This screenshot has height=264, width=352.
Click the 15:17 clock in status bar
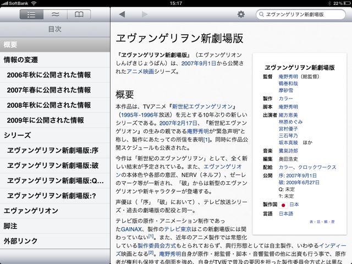176,3
